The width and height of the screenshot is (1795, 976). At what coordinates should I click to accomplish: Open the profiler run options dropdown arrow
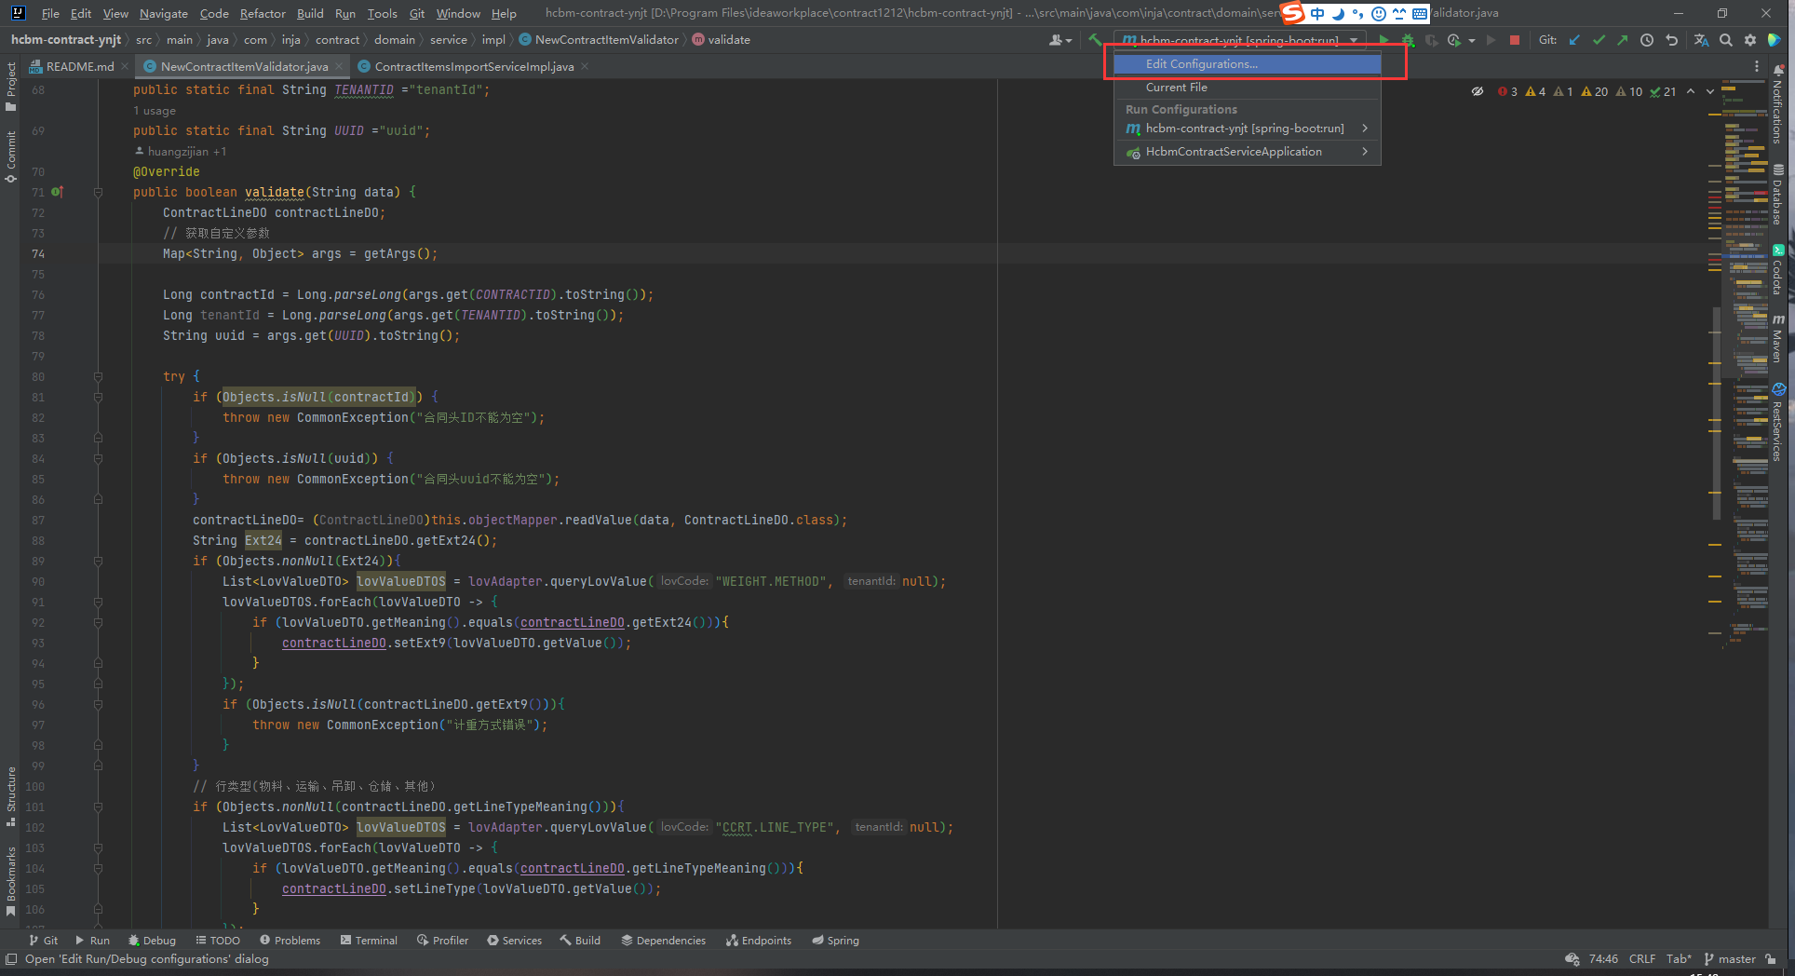1472,41
